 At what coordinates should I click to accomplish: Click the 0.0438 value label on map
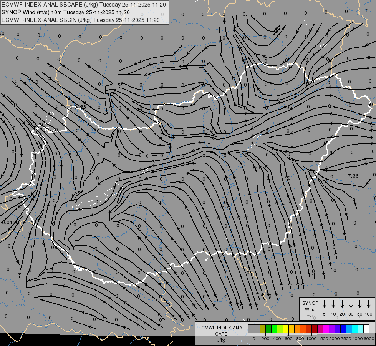click(78, 107)
